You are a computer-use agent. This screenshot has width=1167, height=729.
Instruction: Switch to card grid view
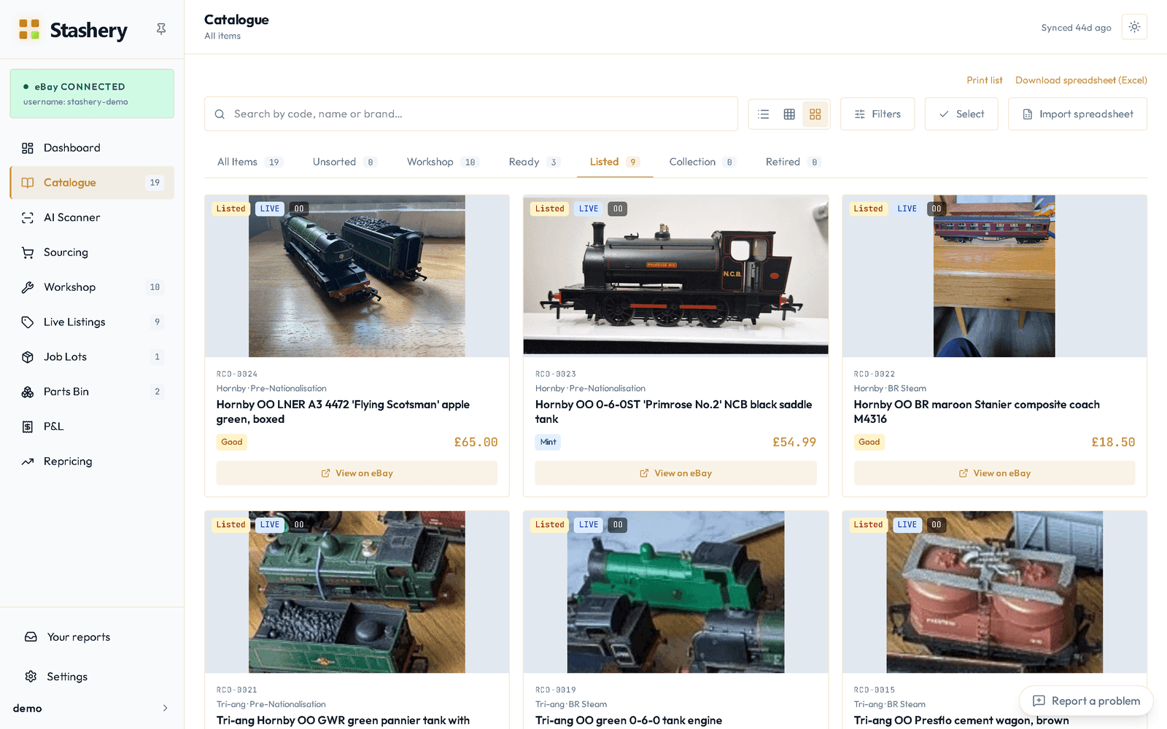coord(815,114)
